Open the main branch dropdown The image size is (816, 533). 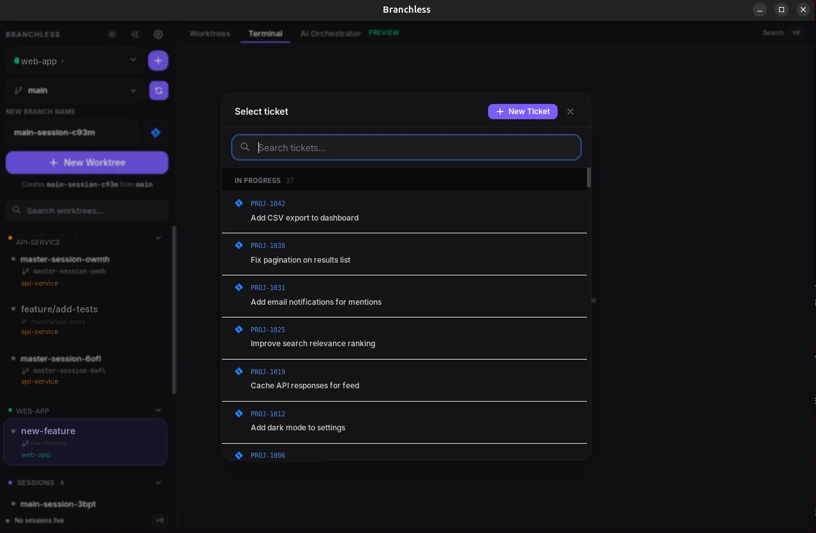click(x=75, y=91)
